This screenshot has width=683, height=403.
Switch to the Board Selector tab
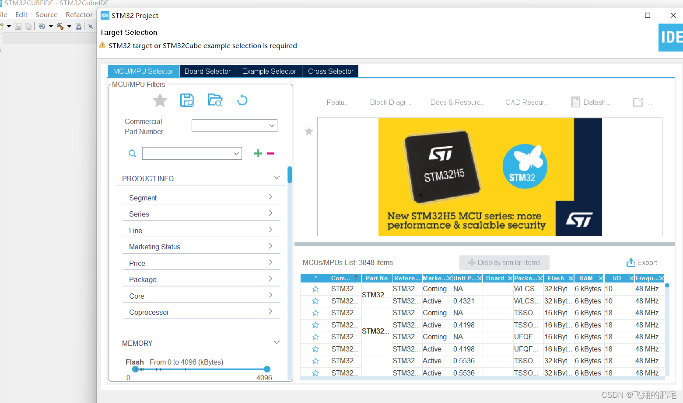pos(207,71)
